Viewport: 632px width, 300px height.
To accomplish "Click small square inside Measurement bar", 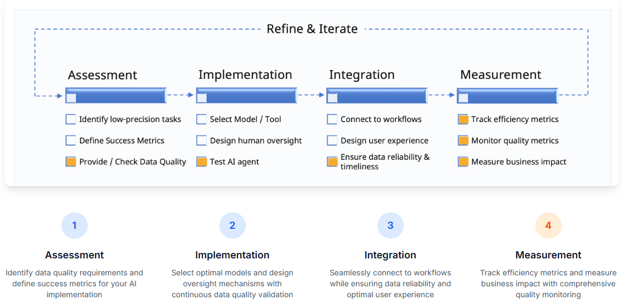I will coord(462,98).
